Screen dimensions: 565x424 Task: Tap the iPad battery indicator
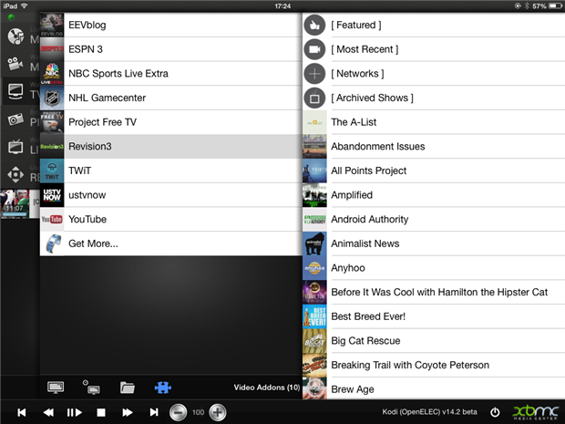pyautogui.click(x=555, y=5)
